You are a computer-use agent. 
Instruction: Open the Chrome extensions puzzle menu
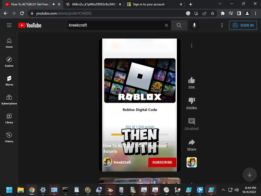(223, 13)
